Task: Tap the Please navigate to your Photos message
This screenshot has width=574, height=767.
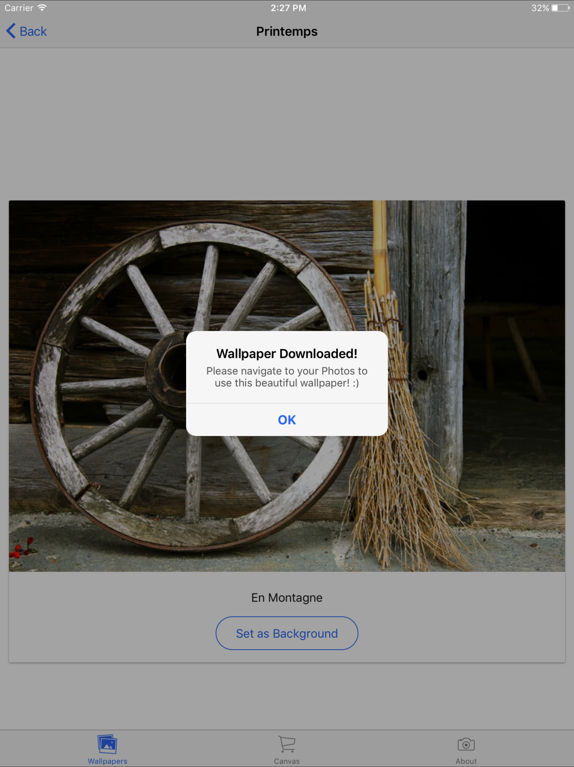Action: click(287, 377)
